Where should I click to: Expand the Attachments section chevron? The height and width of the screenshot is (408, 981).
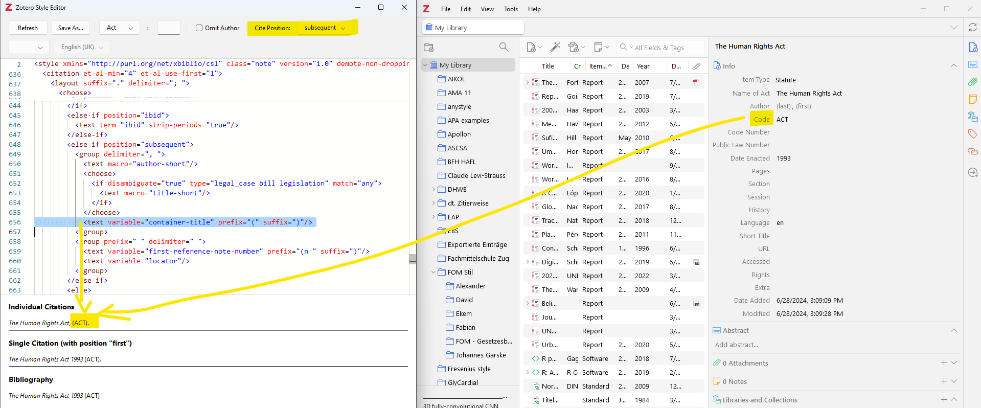(954, 363)
